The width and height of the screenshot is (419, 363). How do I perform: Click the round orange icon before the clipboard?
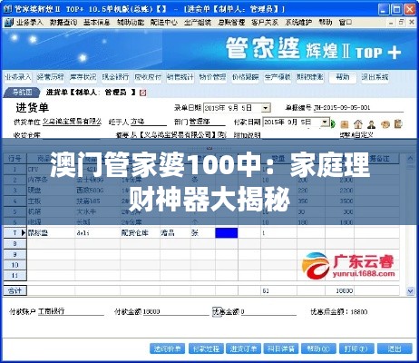click(385, 124)
